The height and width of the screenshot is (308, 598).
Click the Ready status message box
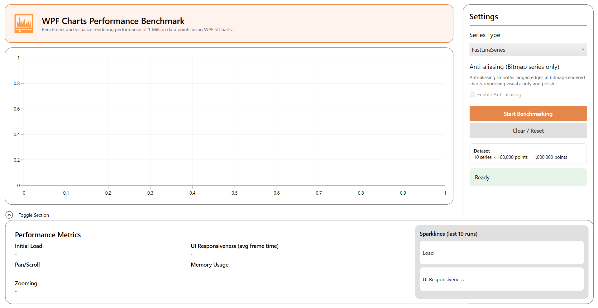528,177
